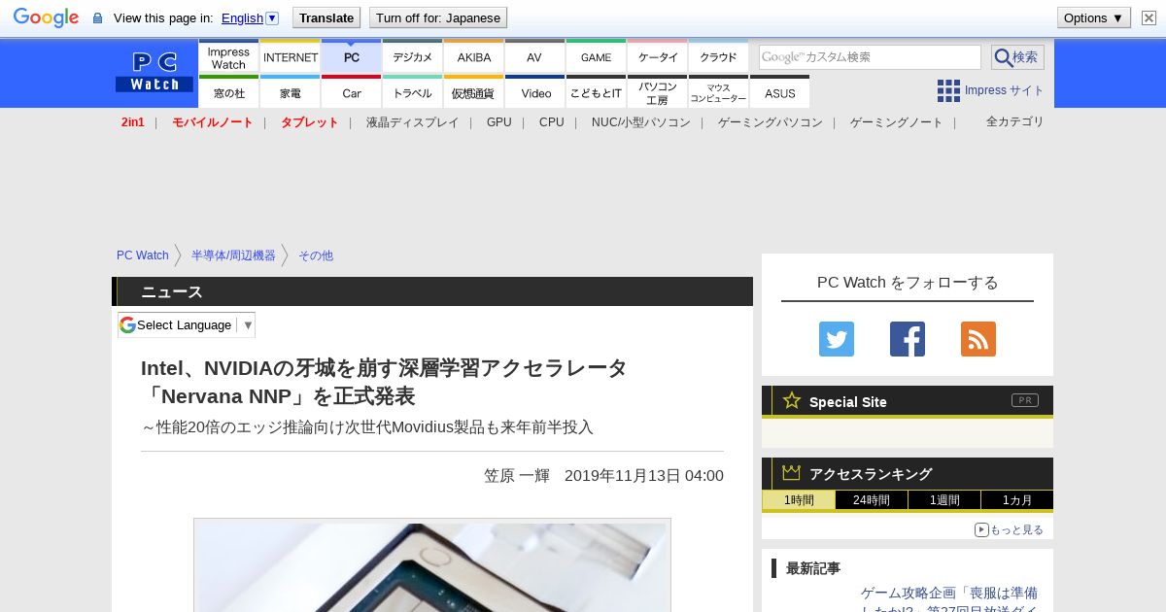
Task: Open the AV nav tab
Action: 535,57
